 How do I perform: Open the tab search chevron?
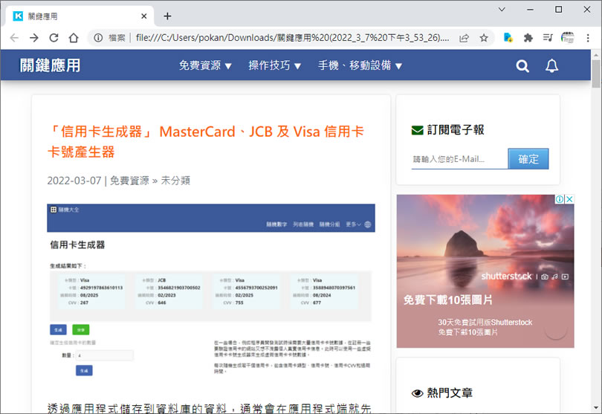pyautogui.click(x=502, y=9)
